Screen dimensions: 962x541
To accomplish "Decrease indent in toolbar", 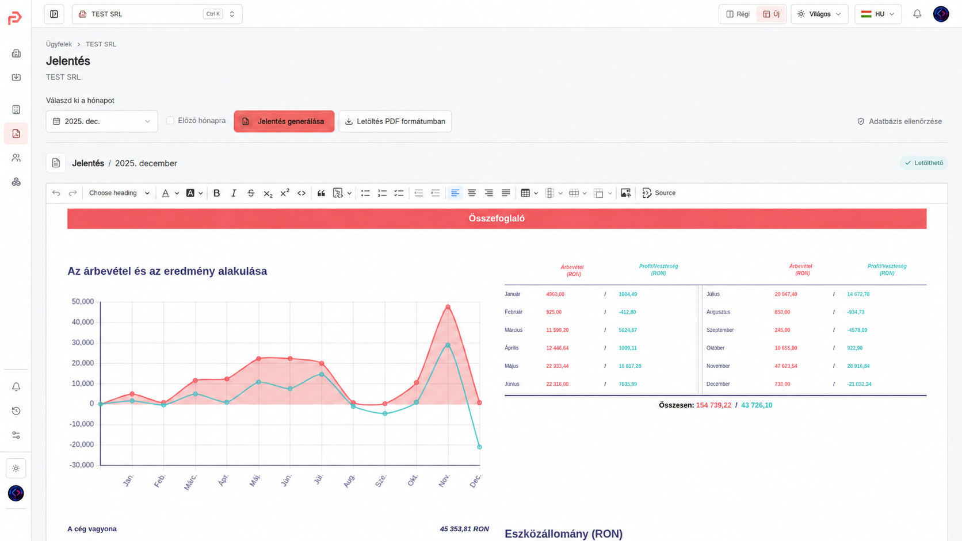I will [418, 193].
